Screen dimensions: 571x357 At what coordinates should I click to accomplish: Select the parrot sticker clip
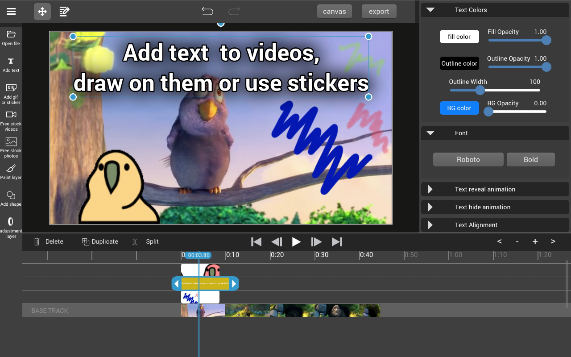(200, 270)
